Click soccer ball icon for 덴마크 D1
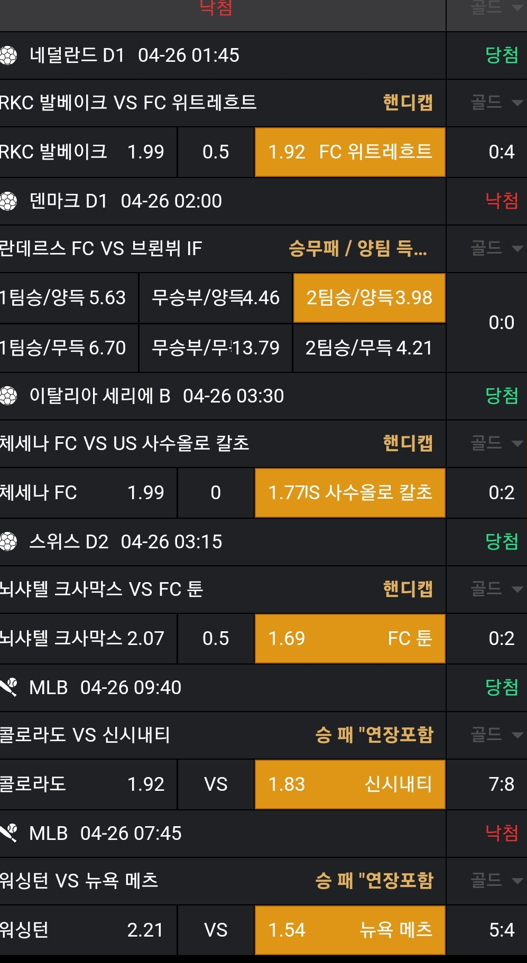Image resolution: width=527 pixels, height=963 pixels. 8,201
